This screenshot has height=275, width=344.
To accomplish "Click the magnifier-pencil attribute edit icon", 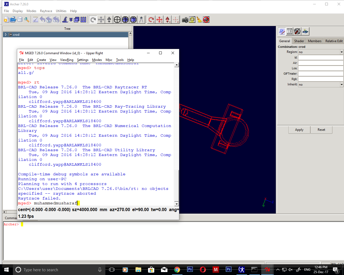I will 282,31.
